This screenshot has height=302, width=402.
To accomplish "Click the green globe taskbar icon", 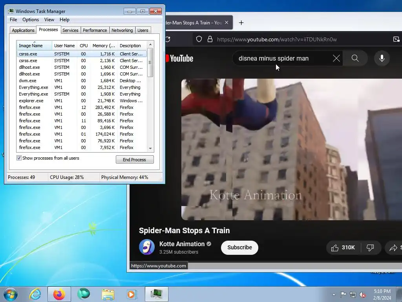I will pyautogui.click(x=84, y=294).
